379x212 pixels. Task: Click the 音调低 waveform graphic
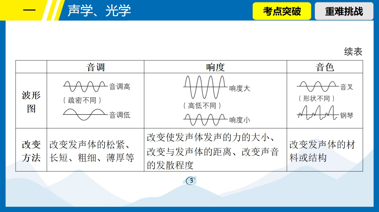tap(85, 114)
